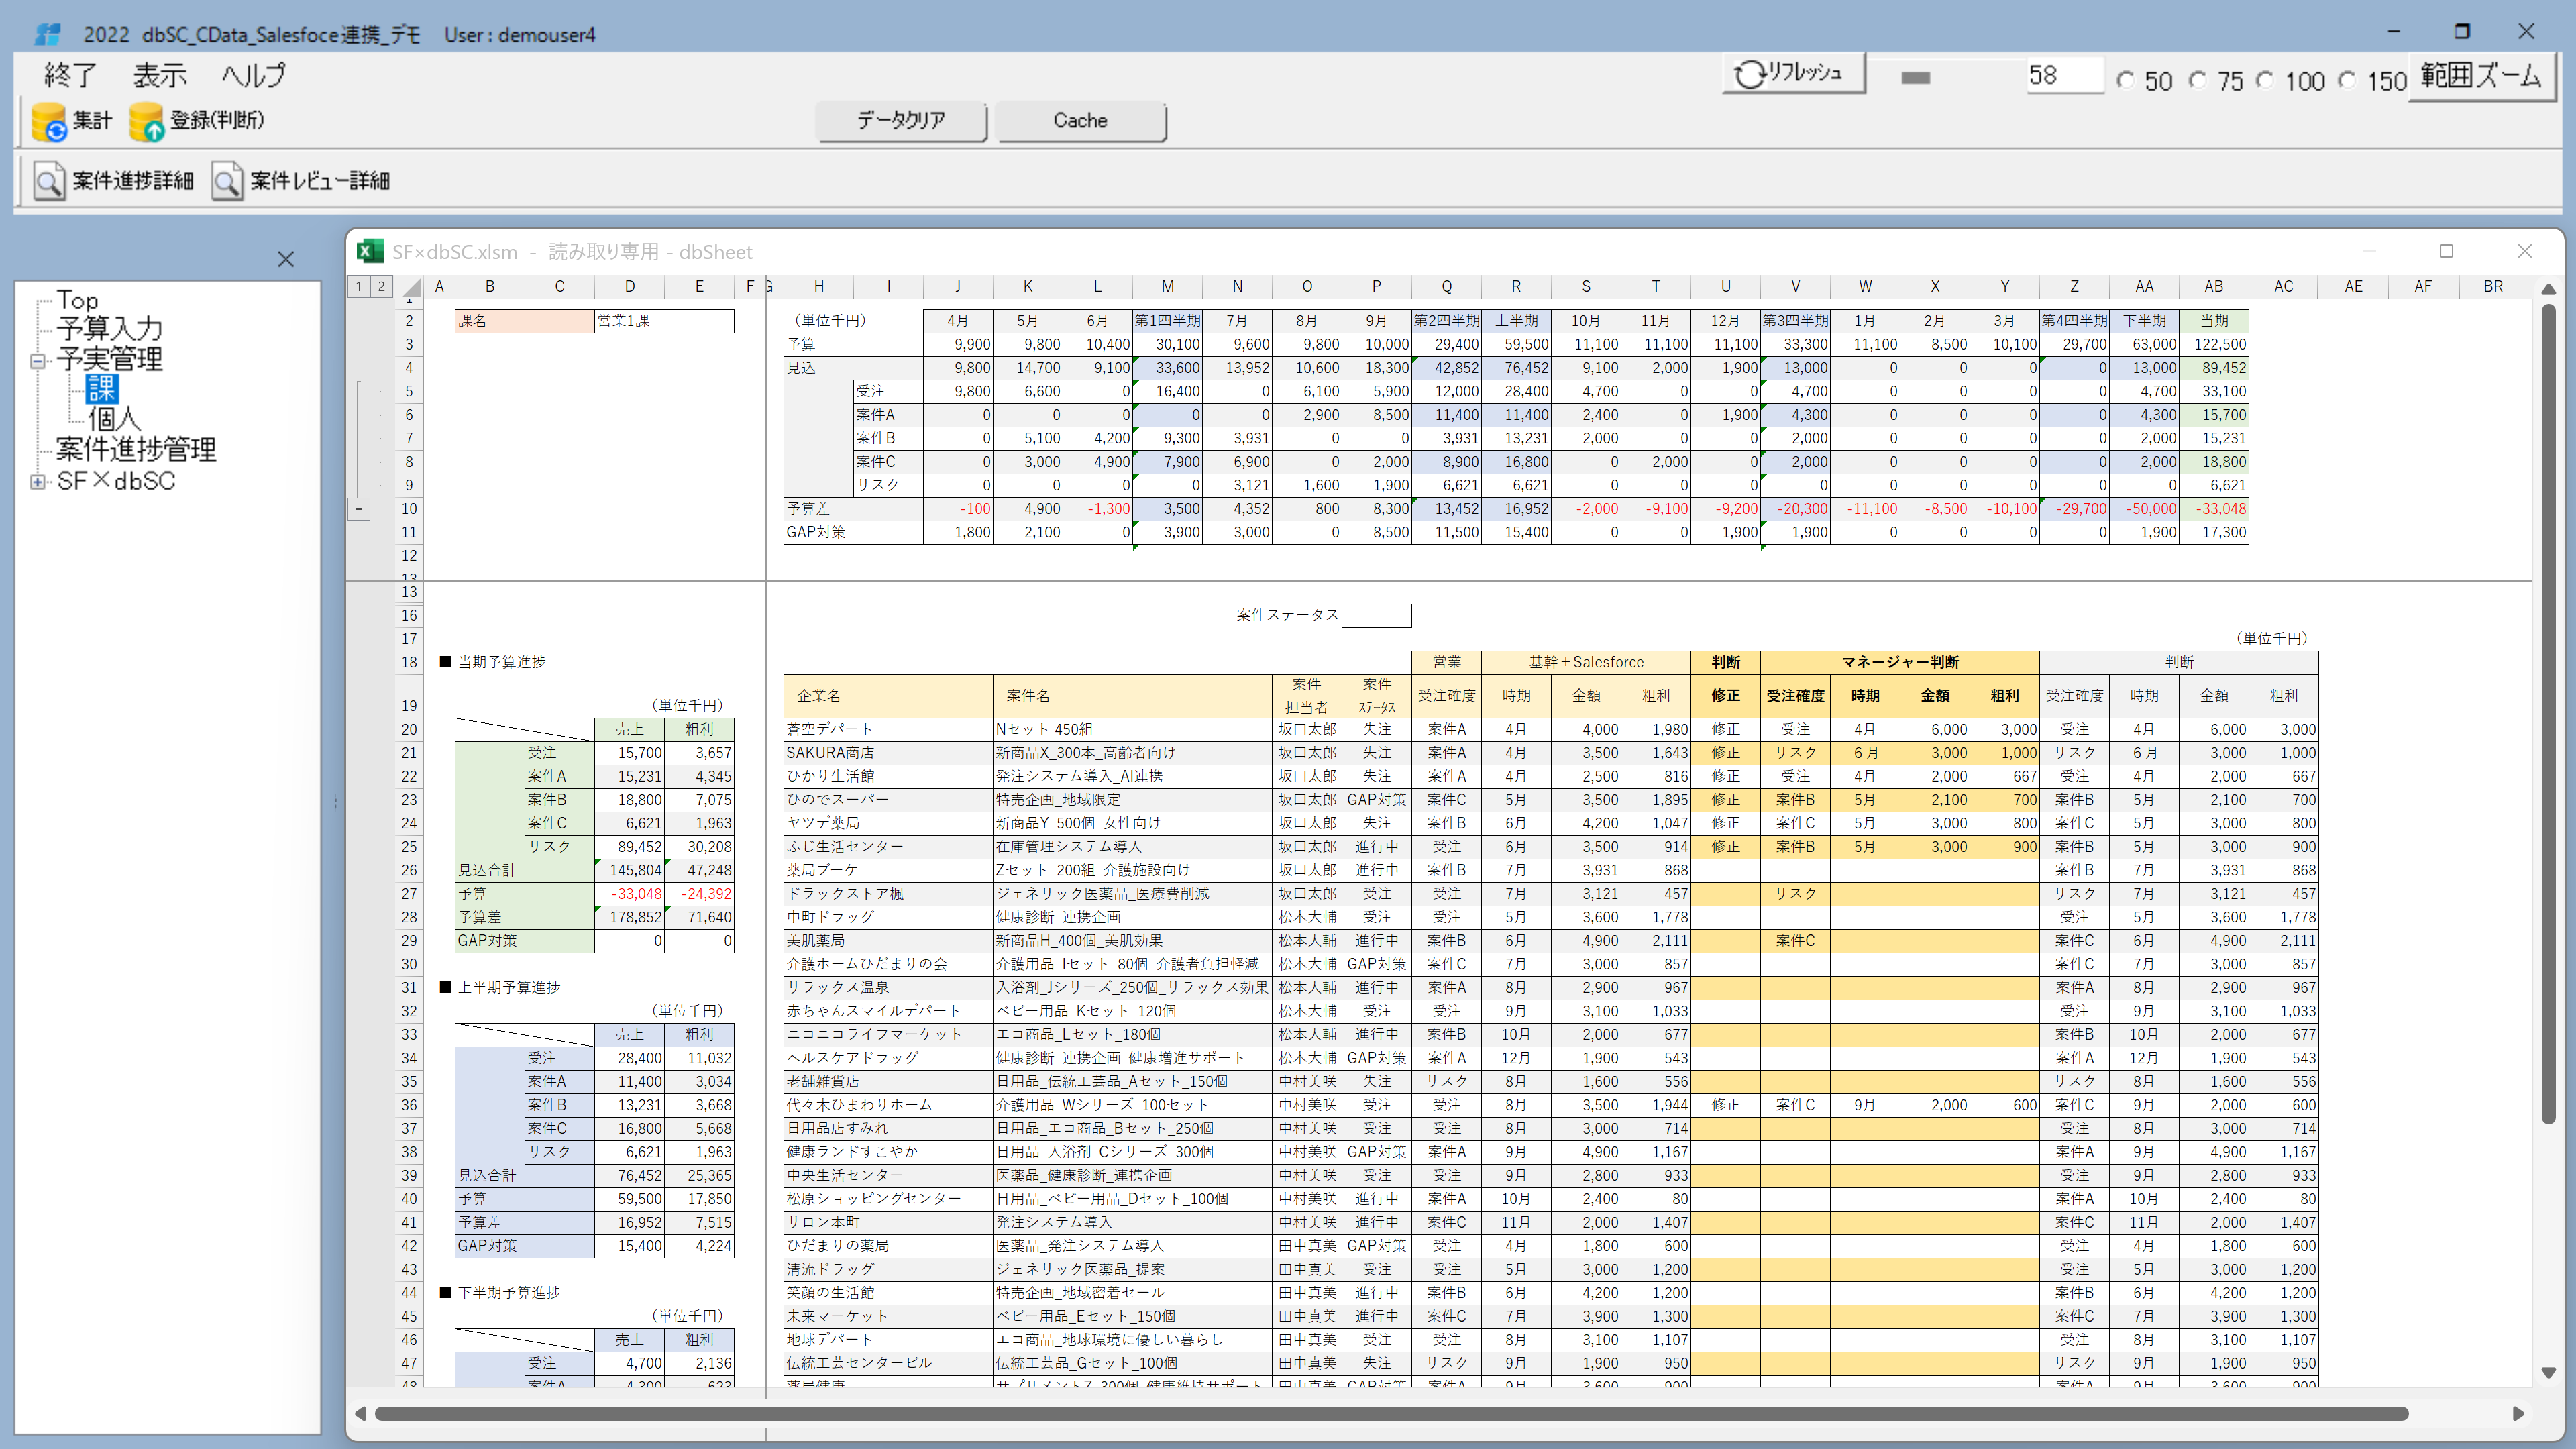2576x1449 pixels.
Task: Click the 案件ステータス filter cell
Action: [1376, 615]
